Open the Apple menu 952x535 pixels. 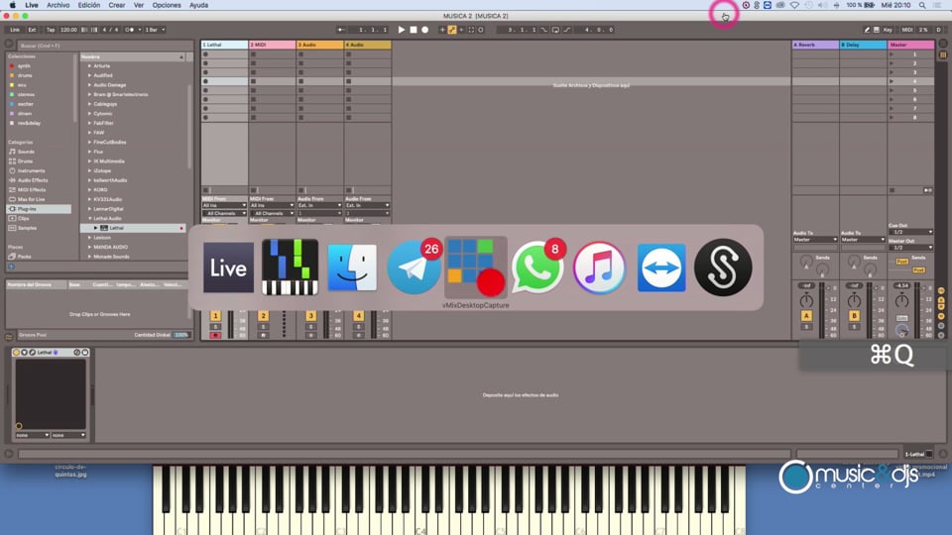coord(12,5)
